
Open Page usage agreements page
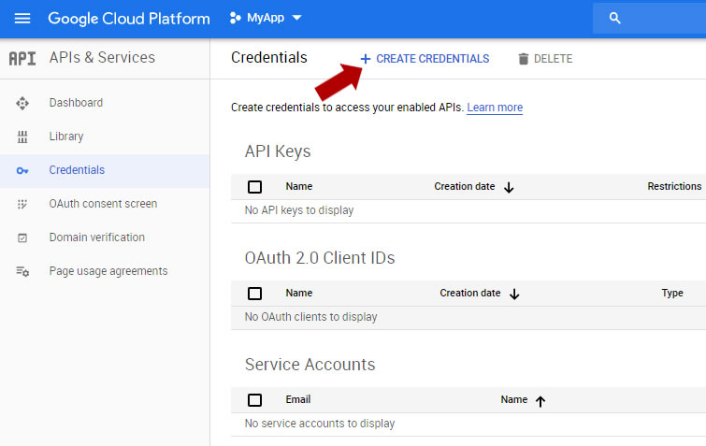click(108, 271)
